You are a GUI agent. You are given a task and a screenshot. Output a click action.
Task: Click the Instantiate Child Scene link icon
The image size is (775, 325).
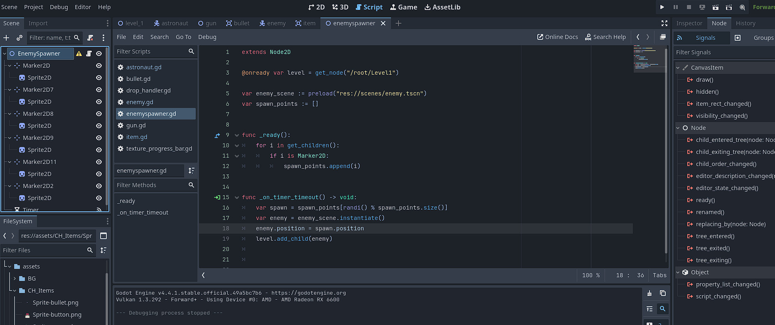tap(19, 38)
